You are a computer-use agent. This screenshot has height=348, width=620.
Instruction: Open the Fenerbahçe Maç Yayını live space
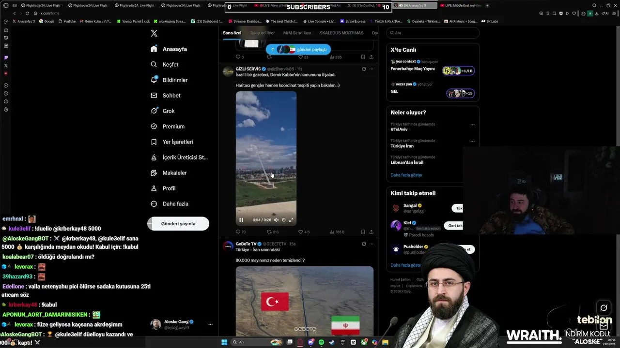pyautogui.click(x=433, y=67)
